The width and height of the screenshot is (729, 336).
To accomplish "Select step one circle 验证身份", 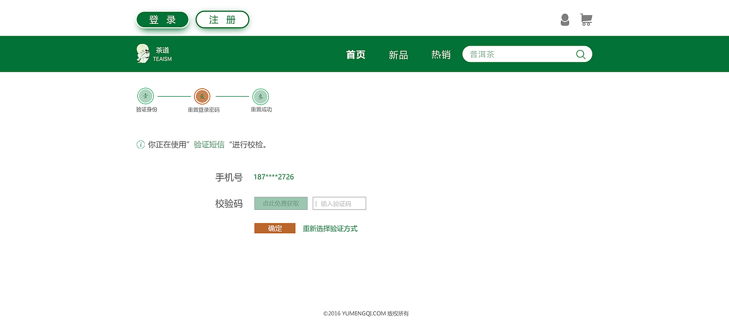I will pos(146,96).
